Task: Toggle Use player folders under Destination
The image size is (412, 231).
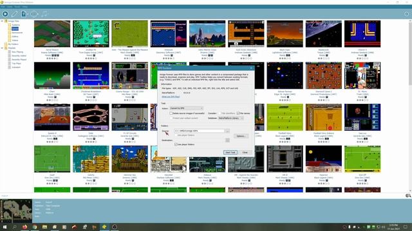Action: (x=176, y=144)
